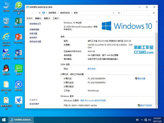Image resolution: width=164 pixels, height=123 pixels.
Task: Click the Back navigation arrow
Action: (28, 13)
